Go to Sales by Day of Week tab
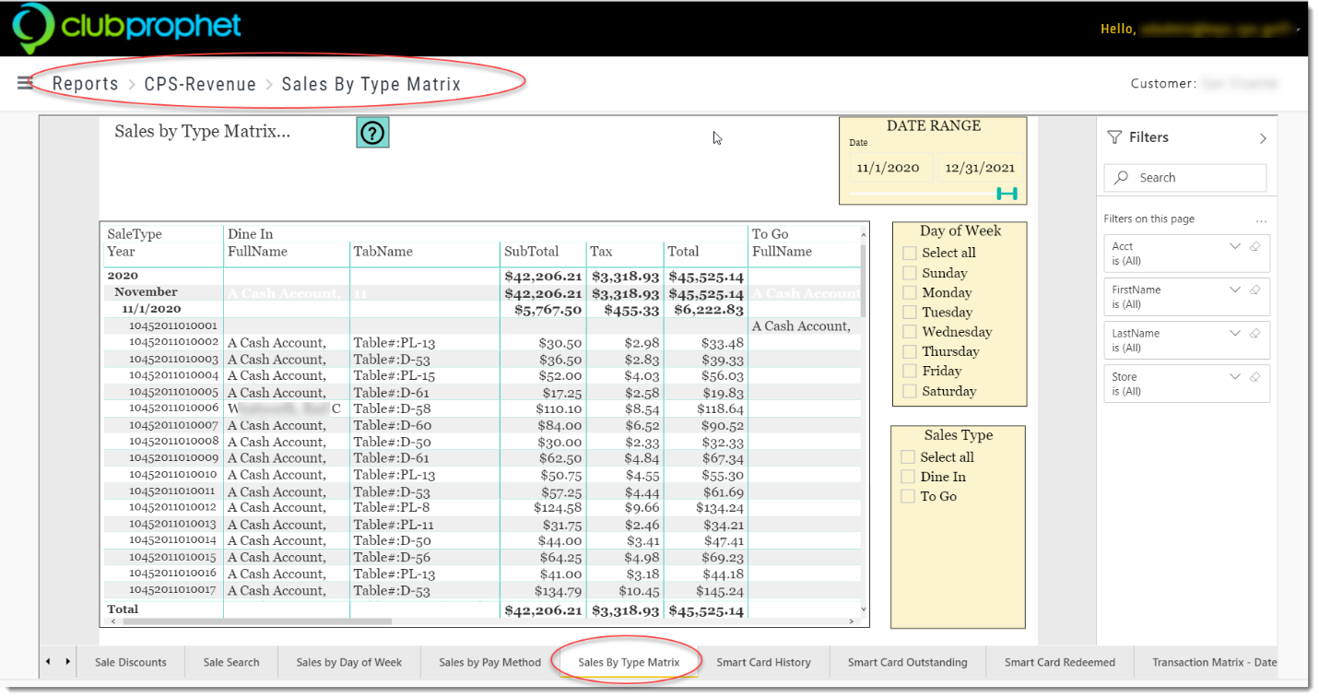 (x=349, y=662)
